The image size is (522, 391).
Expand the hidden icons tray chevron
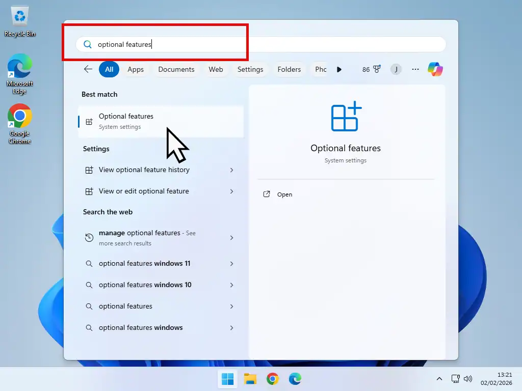pyautogui.click(x=439, y=379)
